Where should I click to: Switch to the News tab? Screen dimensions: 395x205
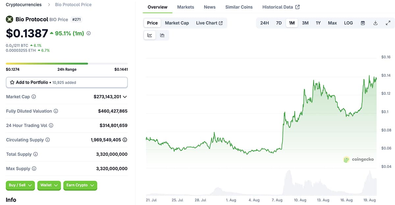pos(210,7)
